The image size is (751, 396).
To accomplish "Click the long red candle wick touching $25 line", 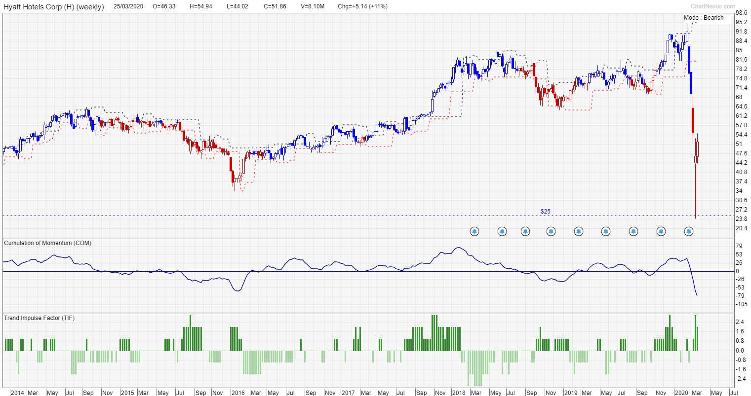I will tap(695, 191).
